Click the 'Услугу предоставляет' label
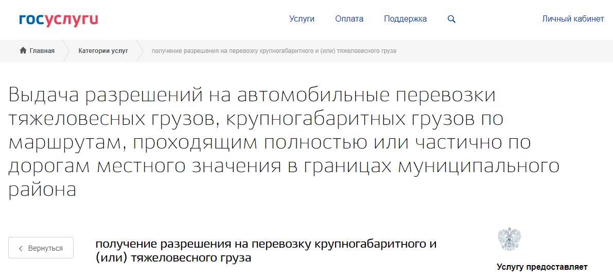 (542, 267)
